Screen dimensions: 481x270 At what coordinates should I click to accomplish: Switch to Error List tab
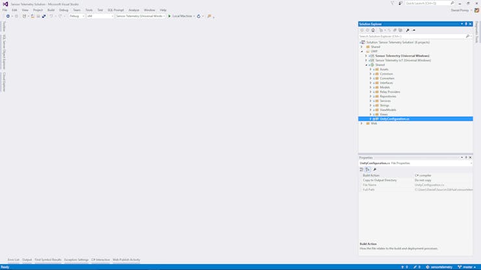(14, 260)
